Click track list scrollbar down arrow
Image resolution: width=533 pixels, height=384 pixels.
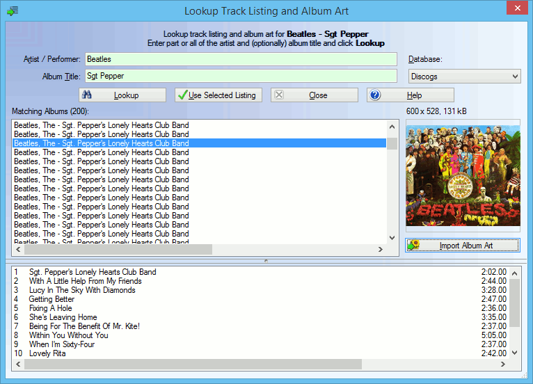(515, 353)
